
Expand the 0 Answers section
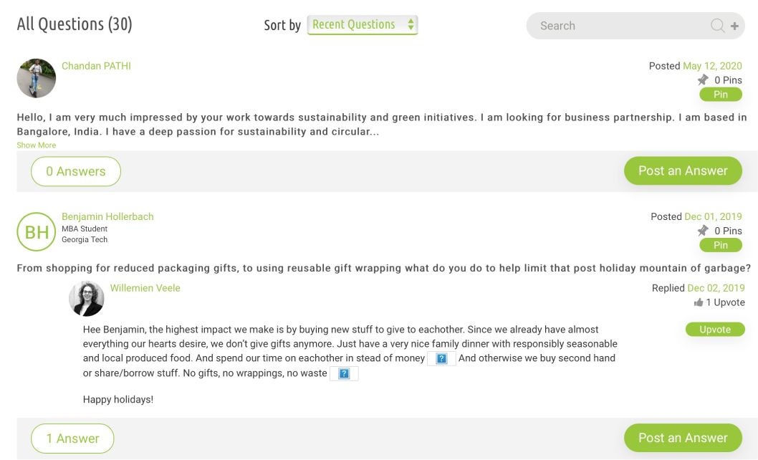pos(76,171)
